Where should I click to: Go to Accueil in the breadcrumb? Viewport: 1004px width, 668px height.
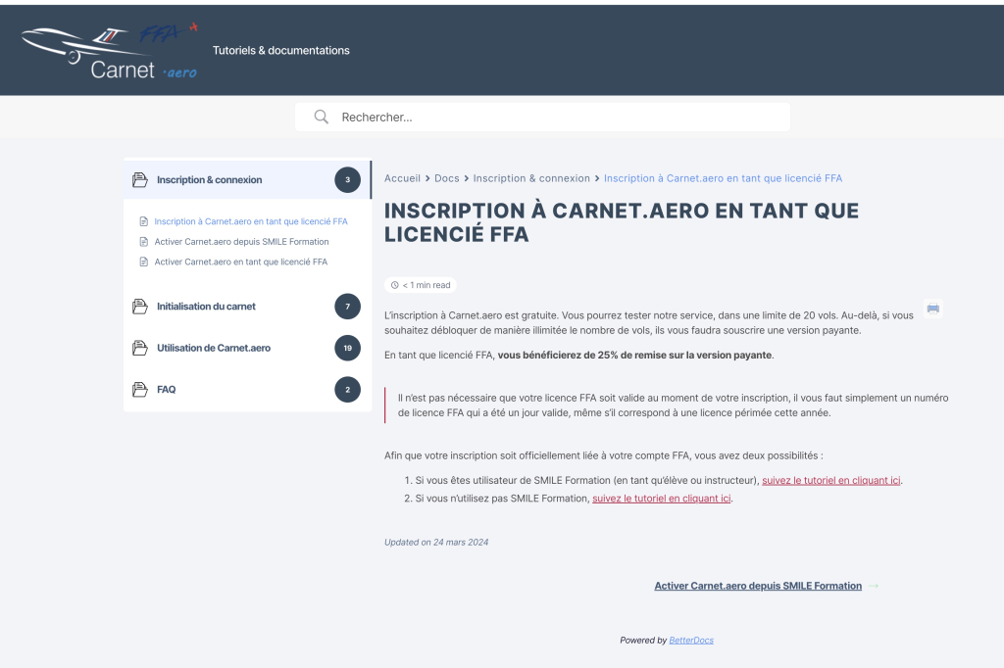click(402, 178)
